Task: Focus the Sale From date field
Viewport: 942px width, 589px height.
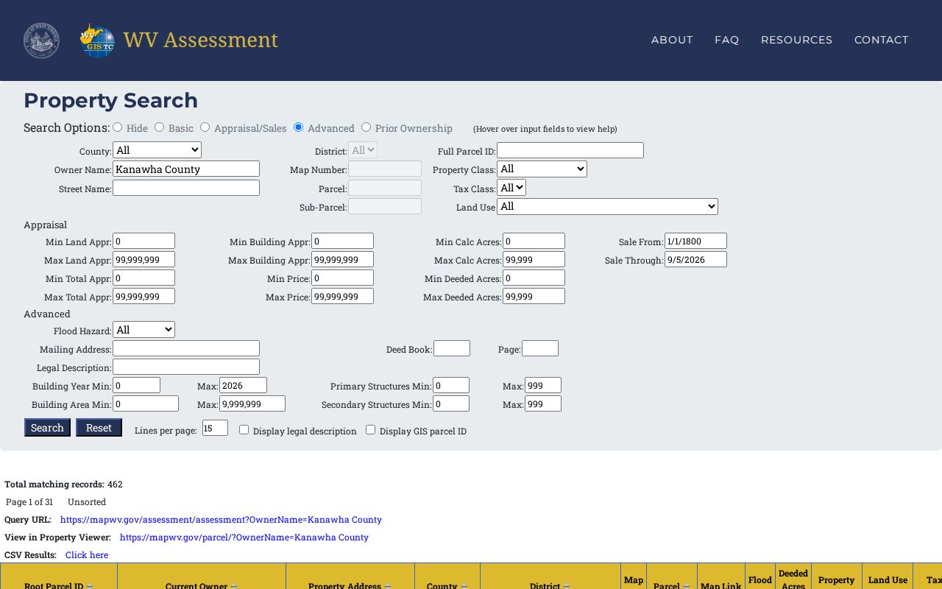Action: pyautogui.click(x=695, y=241)
